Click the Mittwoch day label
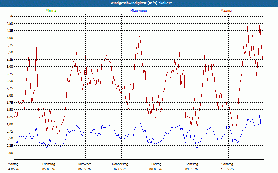This screenshot has height=173, width=278. pyautogui.click(x=85, y=164)
